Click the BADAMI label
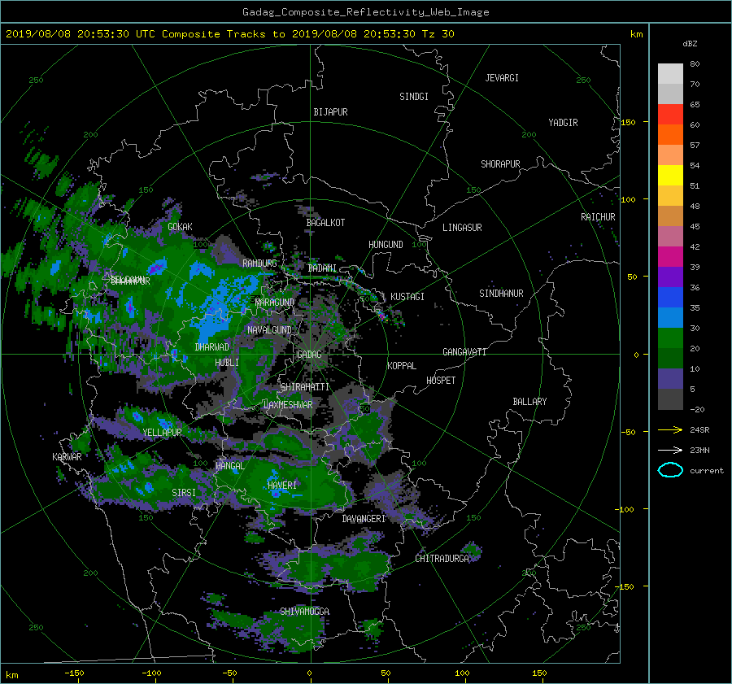The height and width of the screenshot is (684, 732). tap(322, 268)
